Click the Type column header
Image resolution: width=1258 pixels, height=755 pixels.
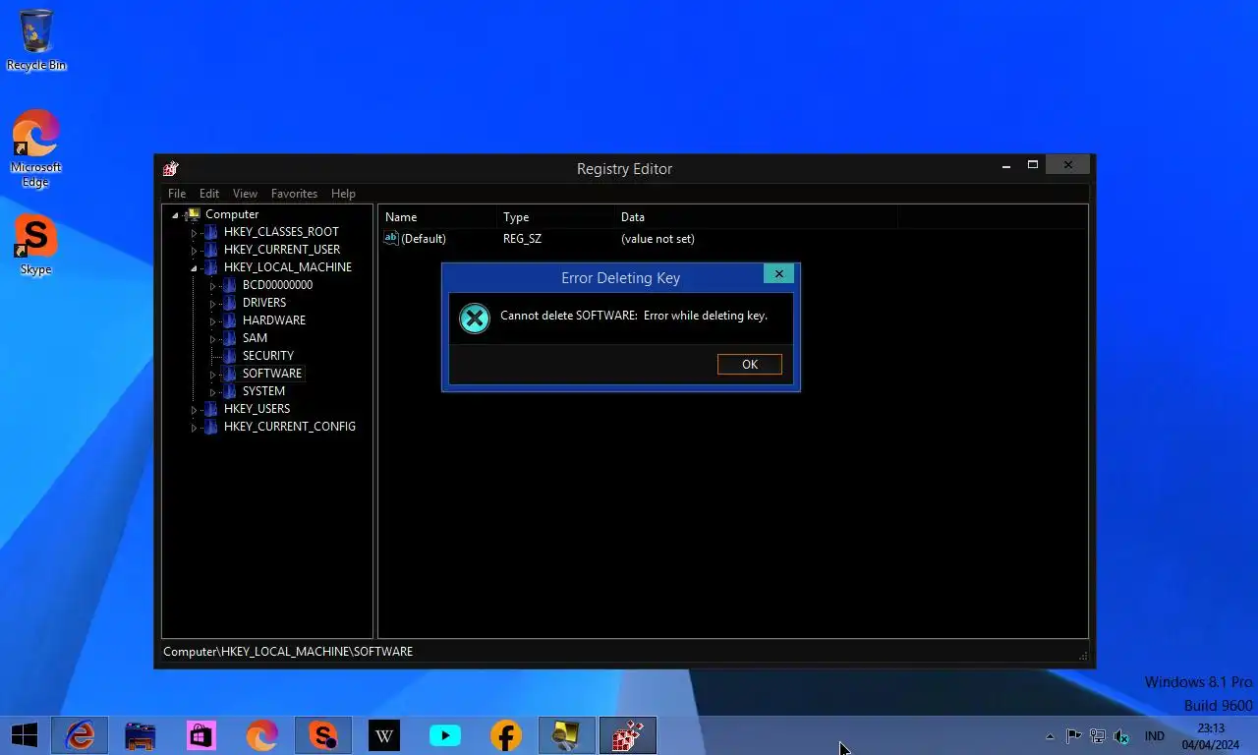point(555,216)
